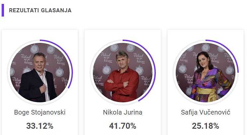Open Nikola Jurina's circular portrait photo
Viewport: 247px width, 135px height.
[123, 73]
